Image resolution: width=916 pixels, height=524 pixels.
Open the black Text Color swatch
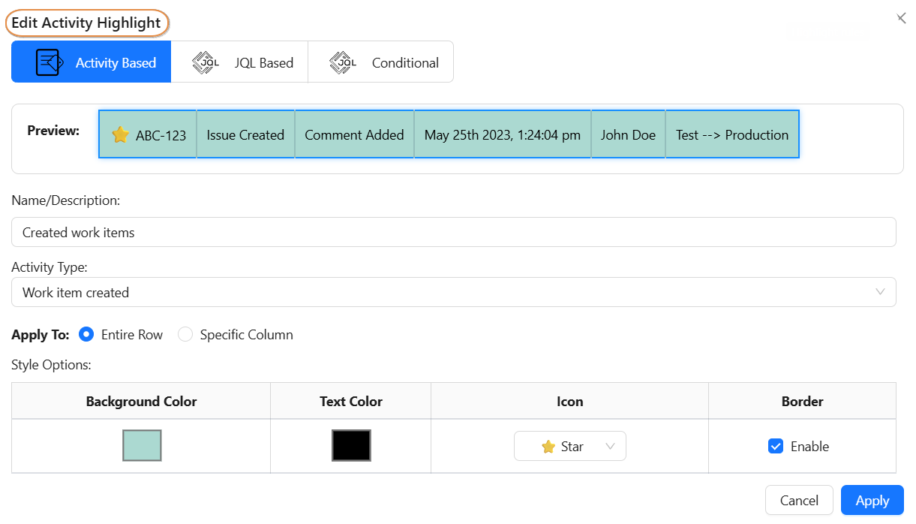click(x=351, y=445)
